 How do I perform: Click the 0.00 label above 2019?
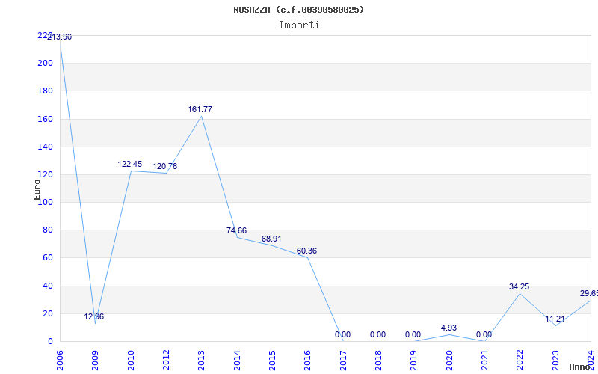[x=413, y=334]
